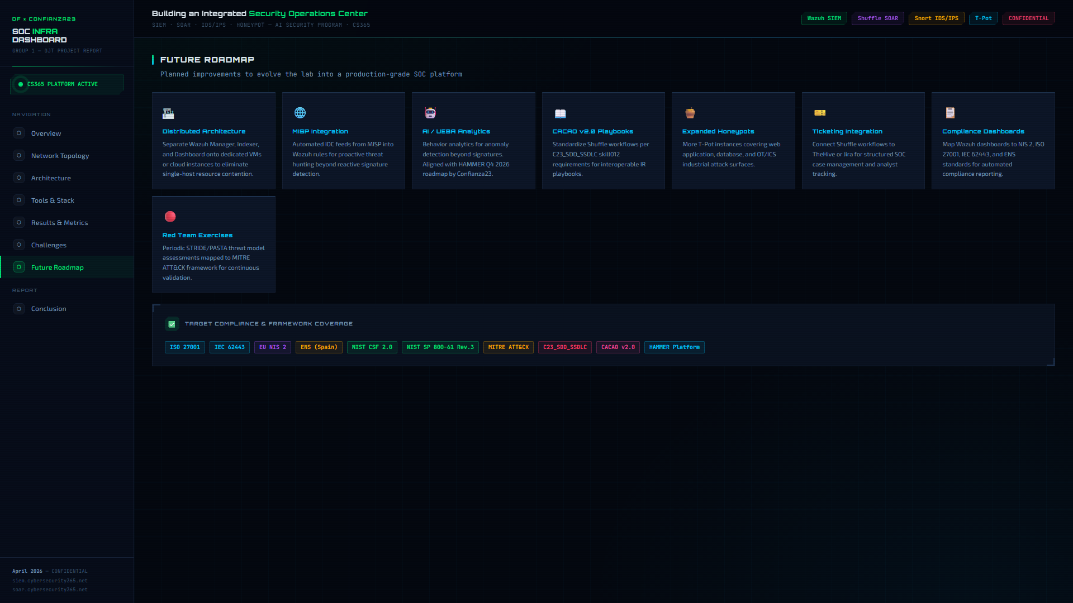The width and height of the screenshot is (1073, 603).
Task: Open the soar.cybersecurity365.net link
Action: click(50, 589)
